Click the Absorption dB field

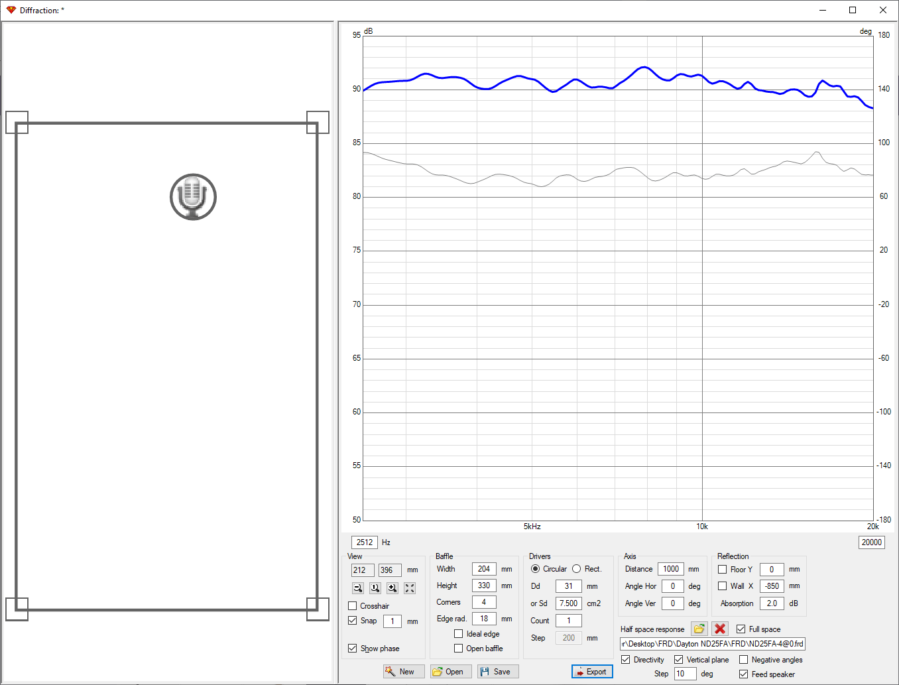(772, 603)
